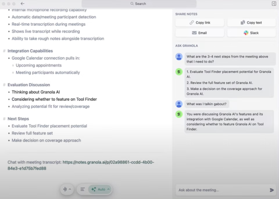The image size is (279, 199).
Task: Click the hash mark beside Evaluation Discussion
Action: coord(4,85)
